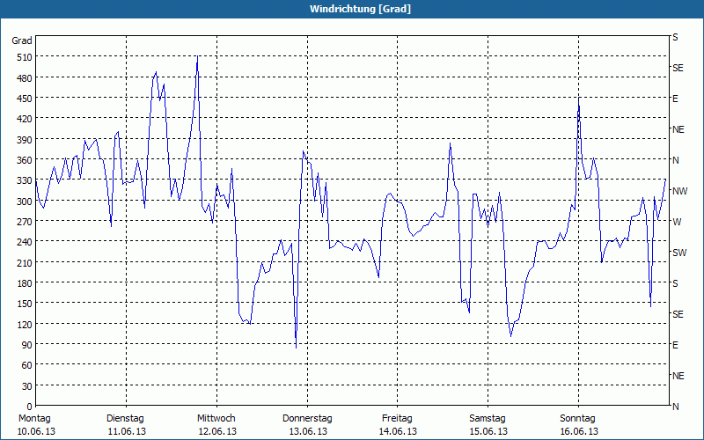Click the 450 value on the left axis
The image size is (704, 440).
25,99
